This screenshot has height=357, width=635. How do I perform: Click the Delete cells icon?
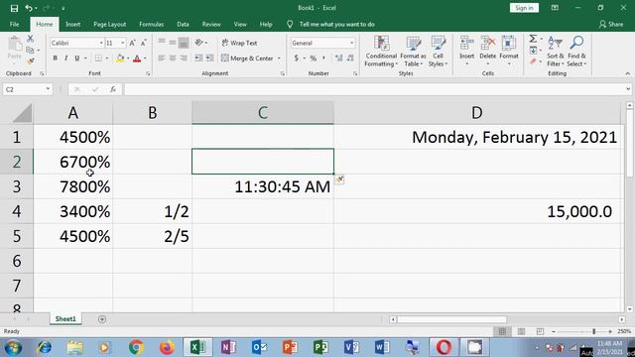pos(487,43)
